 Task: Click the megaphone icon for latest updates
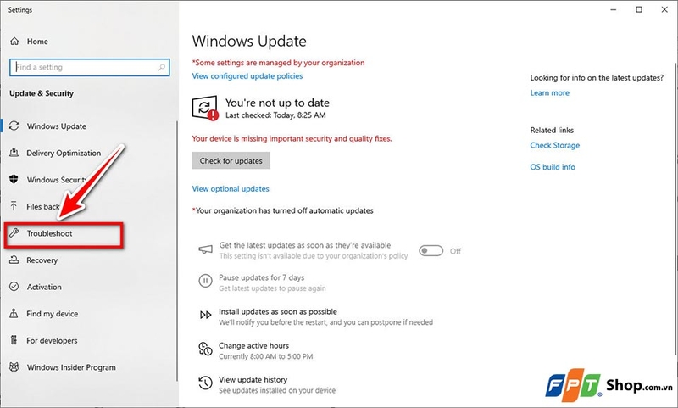(x=205, y=249)
